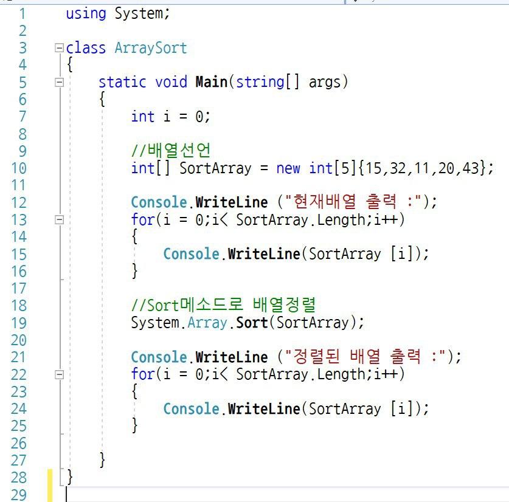Click 'int i = 0;' declaration
The image size is (509, 502).
click(x=171, y=117)
